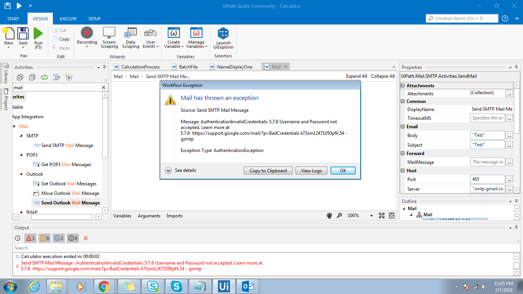Click the quick access play icon in title bar
Viewport: 523px width, 294px height.
[19, 6]
